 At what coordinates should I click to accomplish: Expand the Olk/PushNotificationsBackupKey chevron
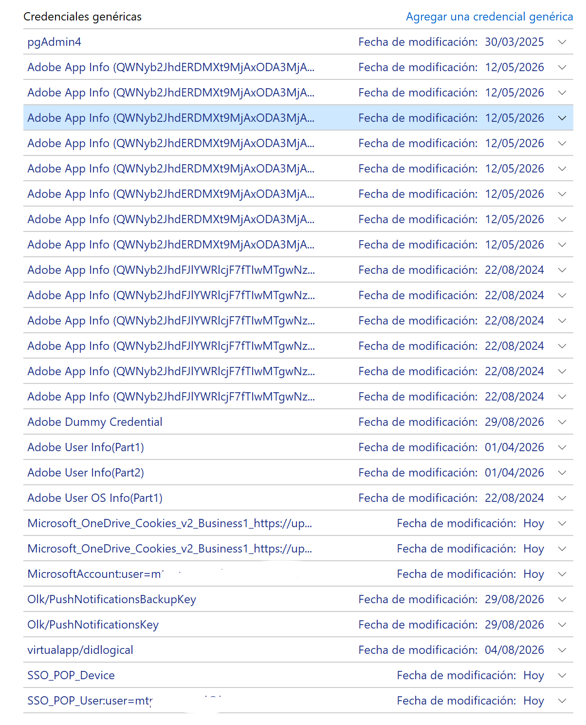tap(562, 599)
